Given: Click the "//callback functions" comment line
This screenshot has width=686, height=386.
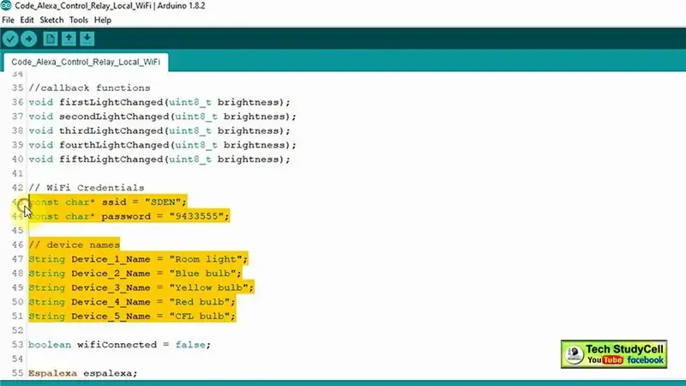Looking at the screenshot, I should tap(90, 88).
